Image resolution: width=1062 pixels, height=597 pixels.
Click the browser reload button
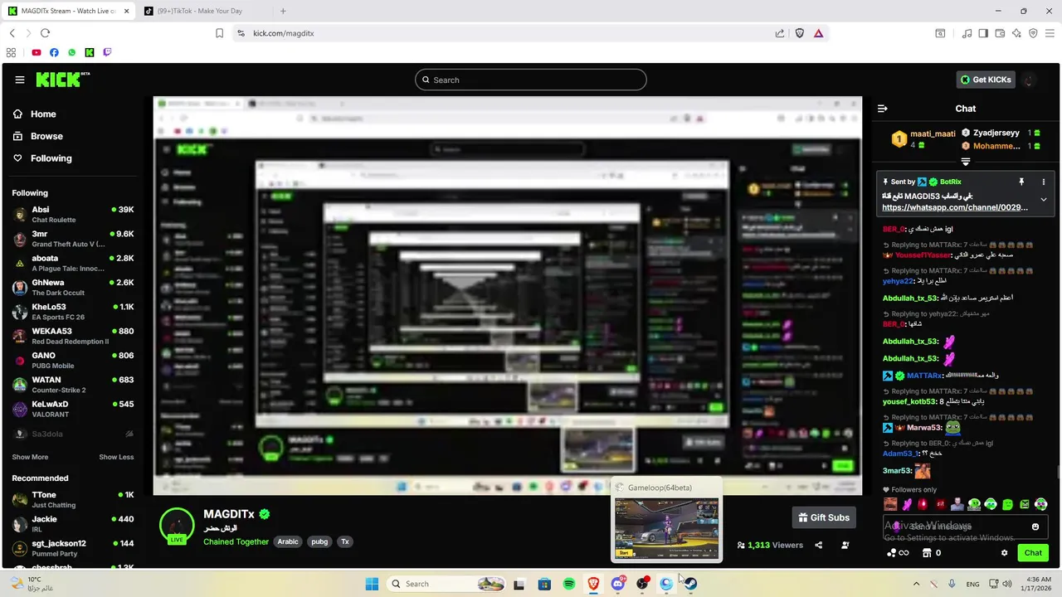pyautogui.click(x=45, y=33)
